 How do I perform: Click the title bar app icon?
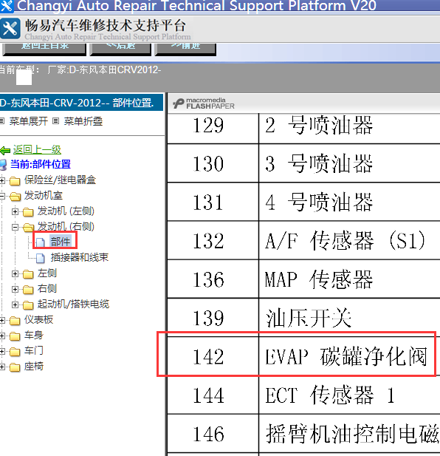(7, 6)
